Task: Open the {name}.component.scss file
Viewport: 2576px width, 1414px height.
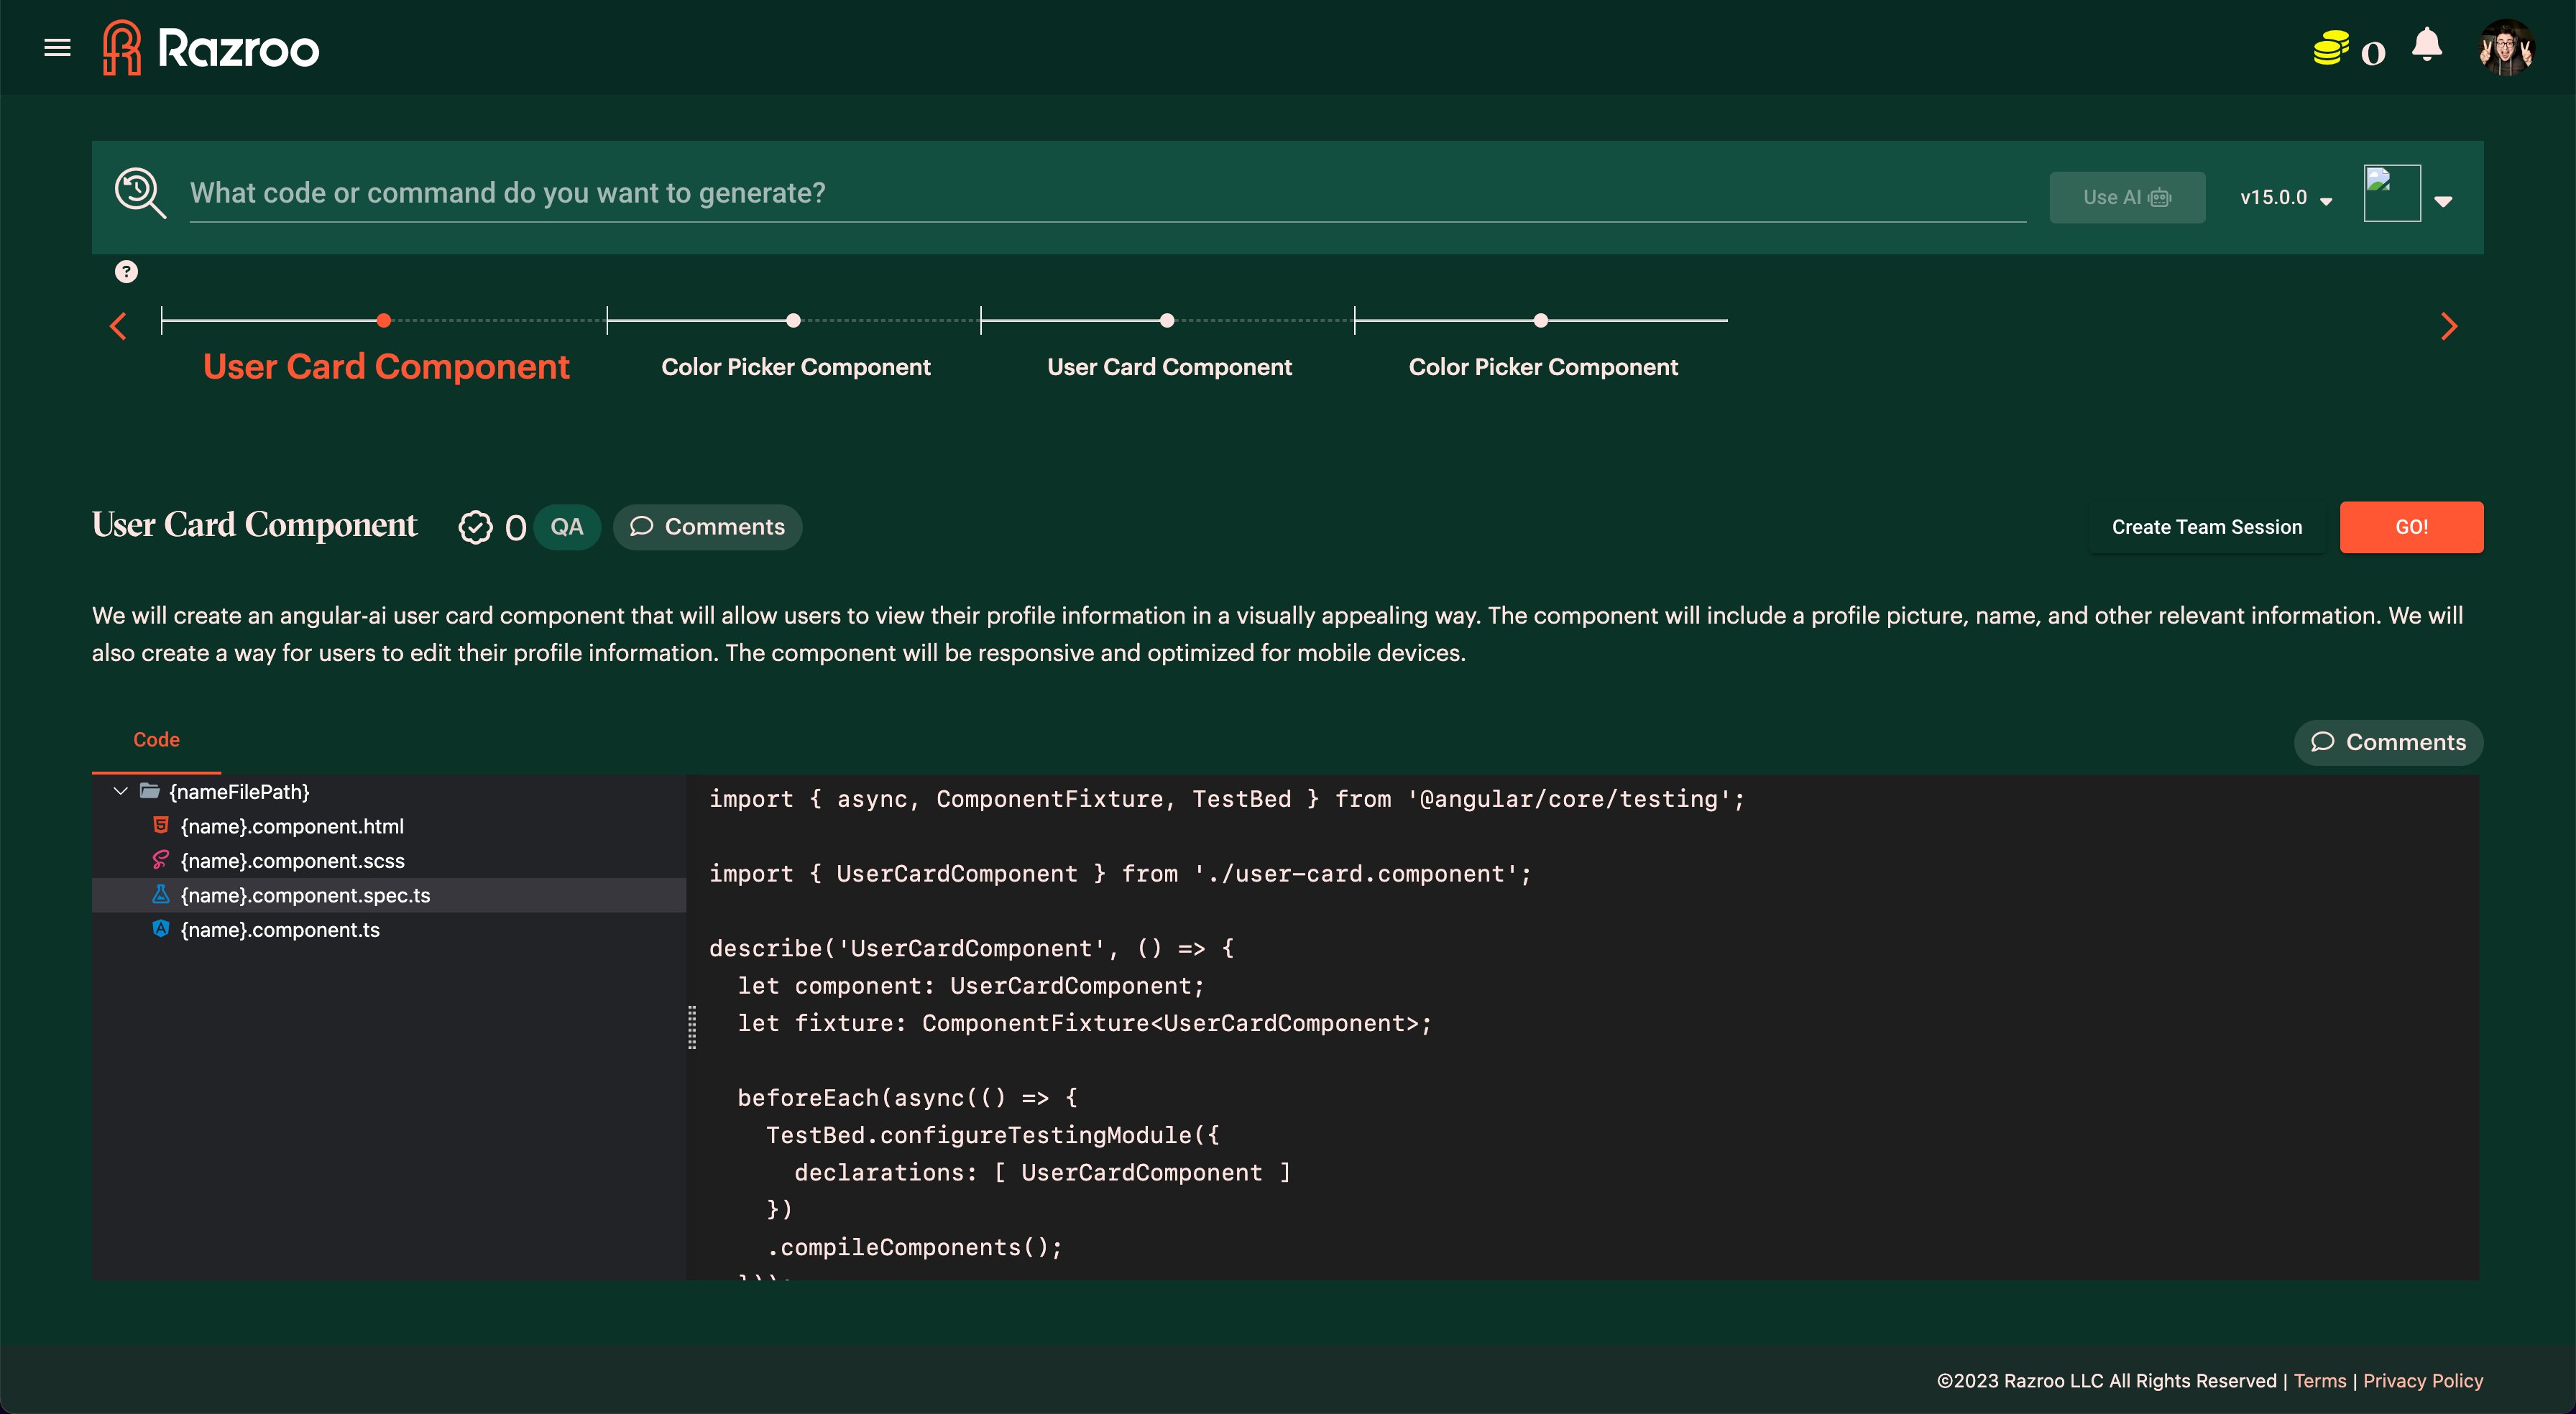Action: [x=292, y=860]
